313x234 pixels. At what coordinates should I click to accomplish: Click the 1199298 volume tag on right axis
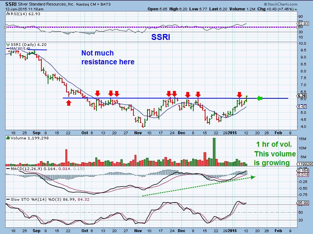click(305, 164)
